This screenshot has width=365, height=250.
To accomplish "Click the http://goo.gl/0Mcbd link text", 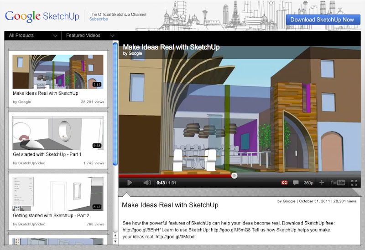I will [x=175, y=237].
